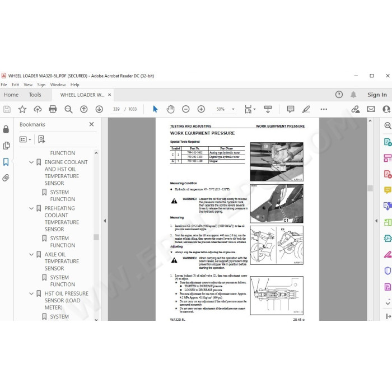Viewport: 392px width, 392px height.
Task: Click the Save file icon
Action: pyautogui.click(x=7, y=109)
